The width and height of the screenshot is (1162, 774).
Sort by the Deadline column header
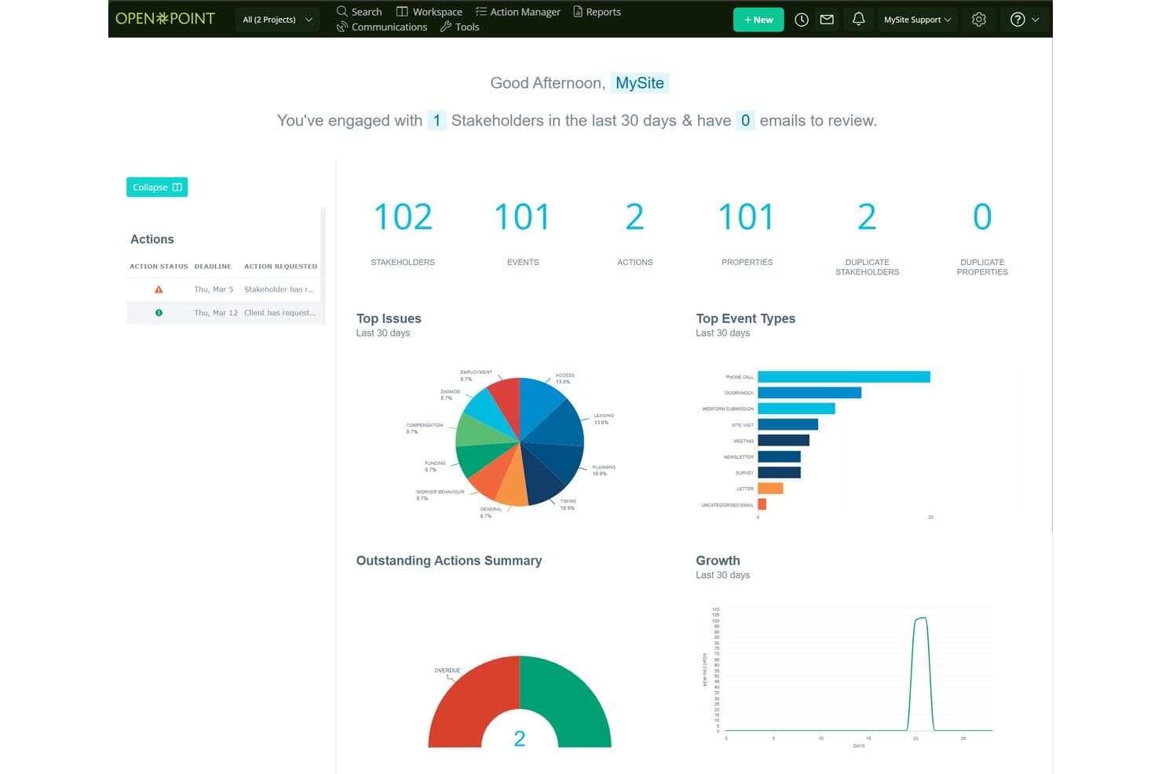pos(213,267)
